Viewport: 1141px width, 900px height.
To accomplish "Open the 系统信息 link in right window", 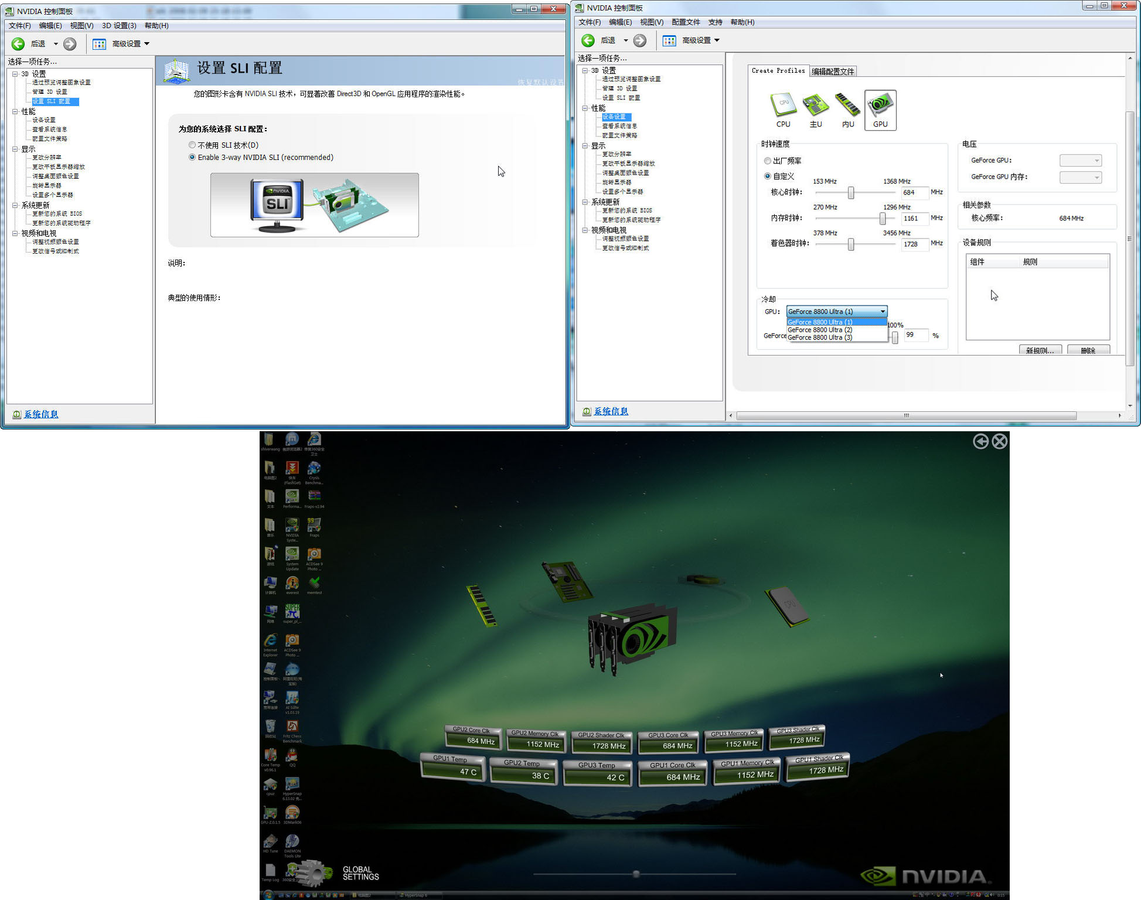I will pyautogui.click(x=611, y=411).
